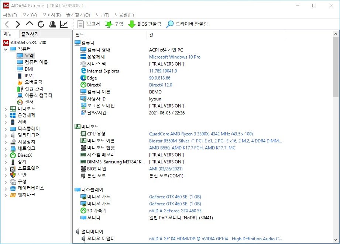Screen dimensions: 340x244
Task: Open the 파일(F) menu
Action: coord(10,15)
